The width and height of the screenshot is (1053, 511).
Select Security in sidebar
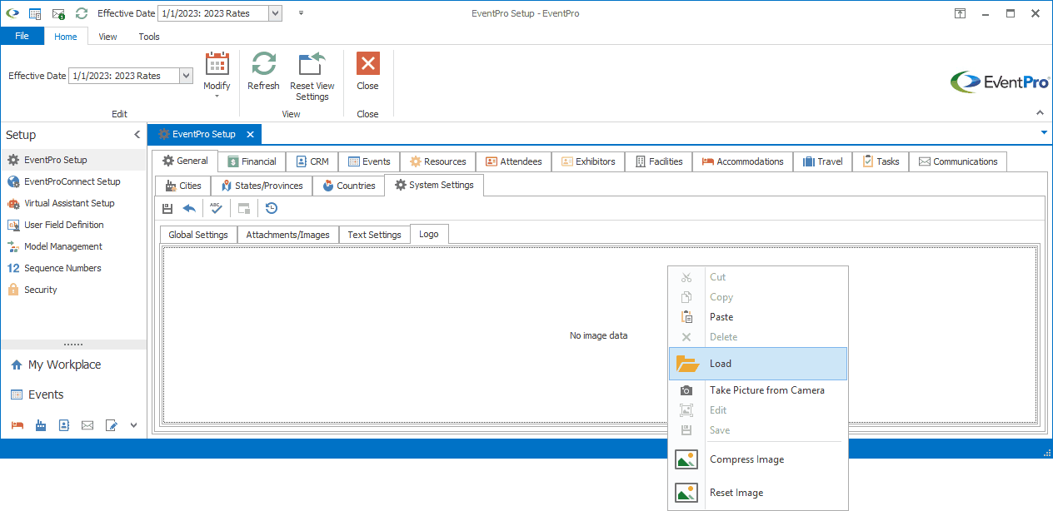pos(73,290)
